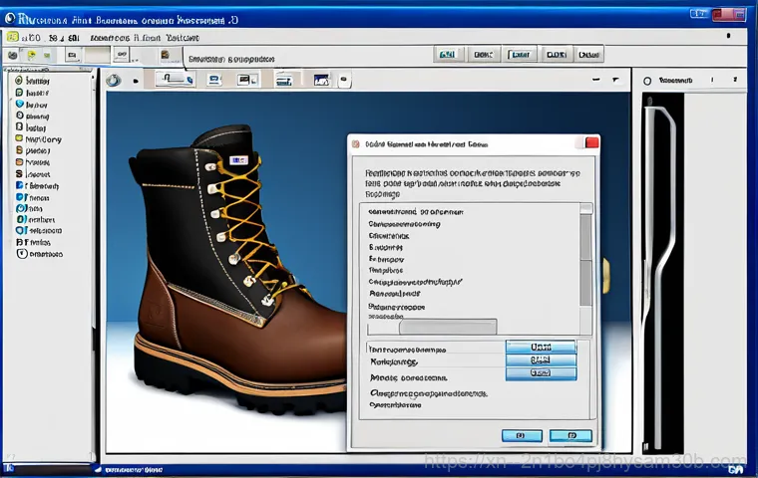Click the start icon at bottom-left screen corner
The width and height of the screenshot is (758, 478).
tap(11, 468)
